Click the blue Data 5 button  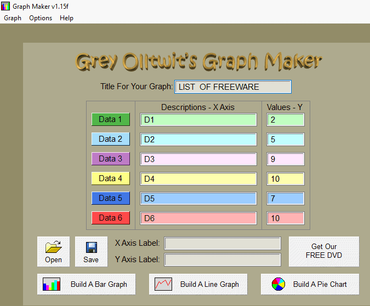click(x=111, y=198)
